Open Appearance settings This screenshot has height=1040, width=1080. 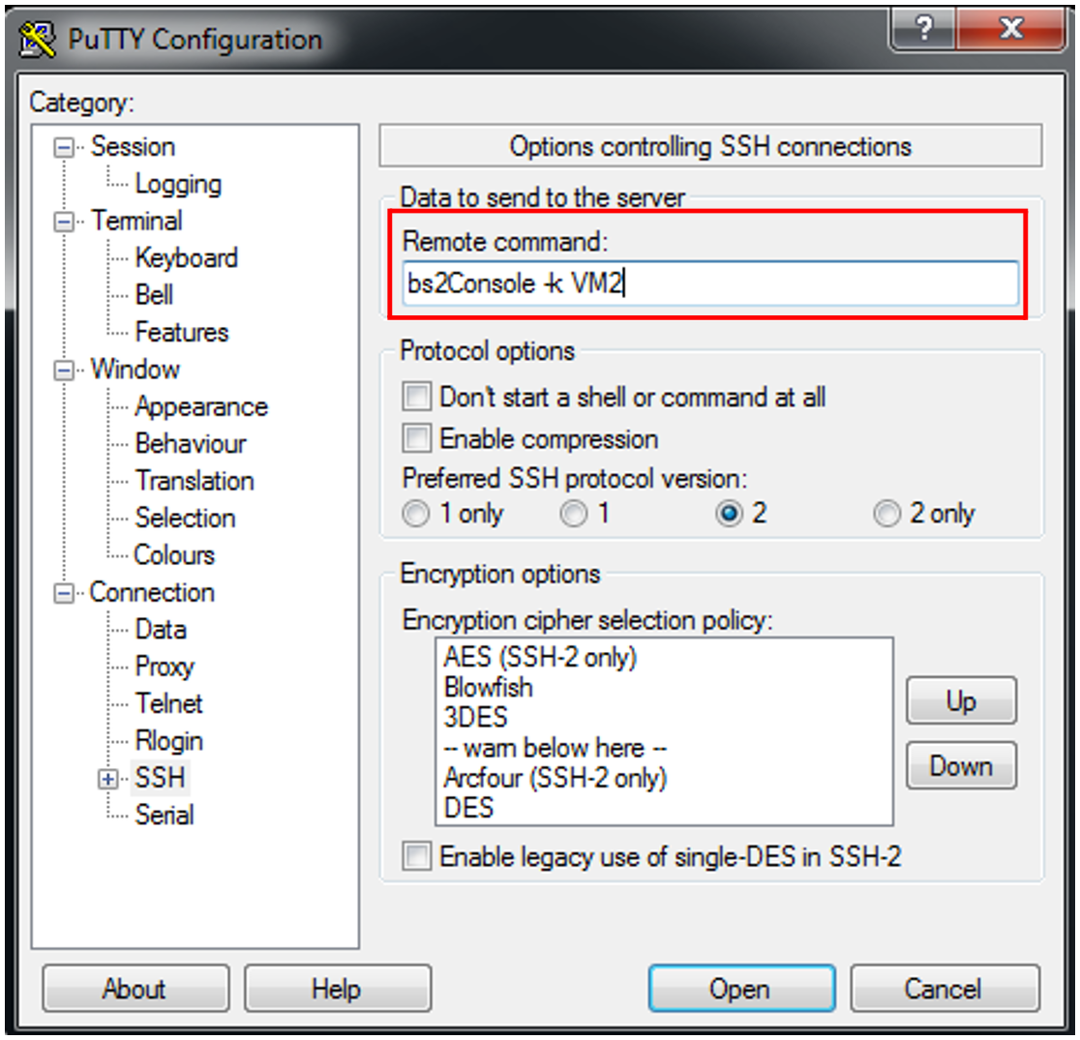[202, 407]
